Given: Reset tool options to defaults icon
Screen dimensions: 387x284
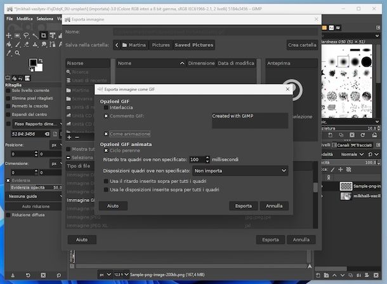Looking at the screenshot, I should 59,275.
